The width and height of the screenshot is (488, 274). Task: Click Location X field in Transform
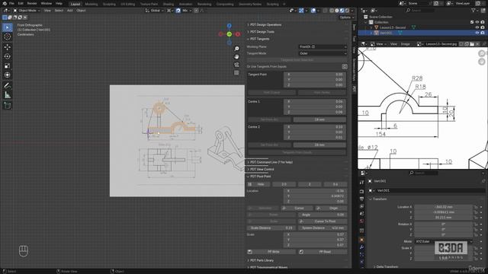click(444, 207)
